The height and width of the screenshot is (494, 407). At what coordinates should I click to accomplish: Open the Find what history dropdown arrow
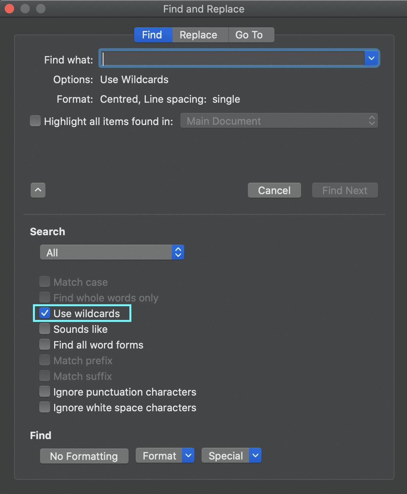(x=371, y=58)
